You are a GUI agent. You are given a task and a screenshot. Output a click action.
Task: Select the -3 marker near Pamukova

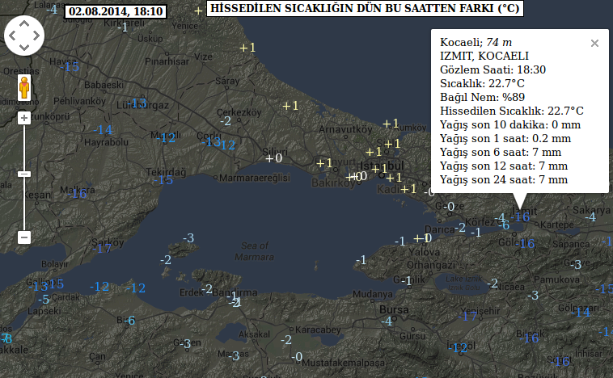[x=576, y=265]
